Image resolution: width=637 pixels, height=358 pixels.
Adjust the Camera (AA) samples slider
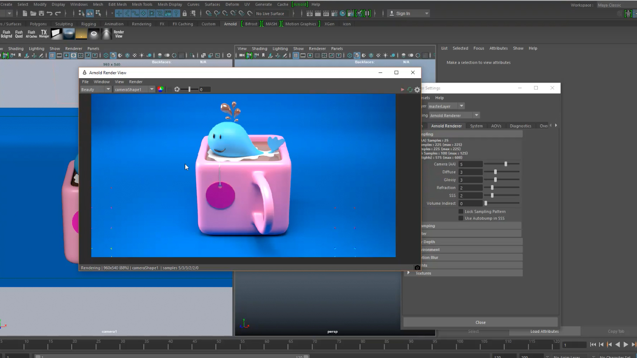click(505, 164)
